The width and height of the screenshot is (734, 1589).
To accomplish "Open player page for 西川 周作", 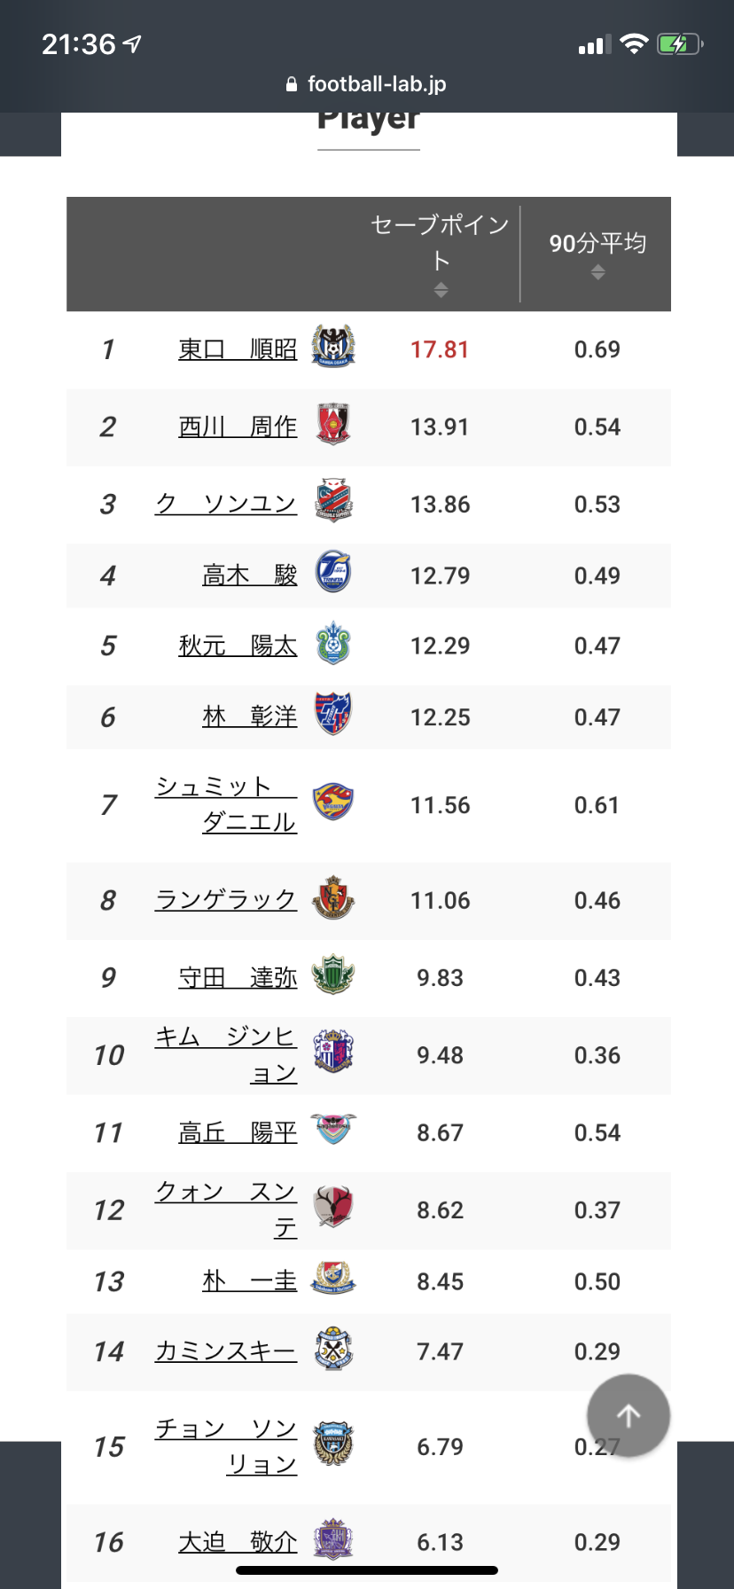I will click(x=238, y=427).
